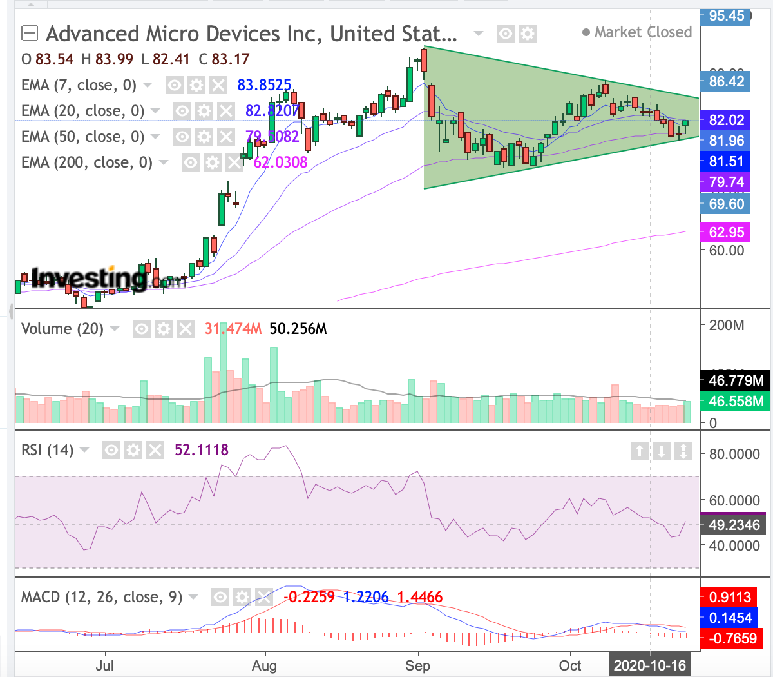The height and width of the screenshot is (677, 773).
Task: Open settings gear for EMA (50, close, 0)
Action: pos(204,137)
